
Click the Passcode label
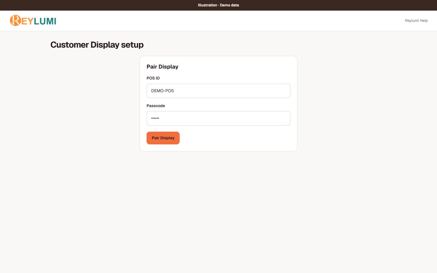[x=156, y=106]
